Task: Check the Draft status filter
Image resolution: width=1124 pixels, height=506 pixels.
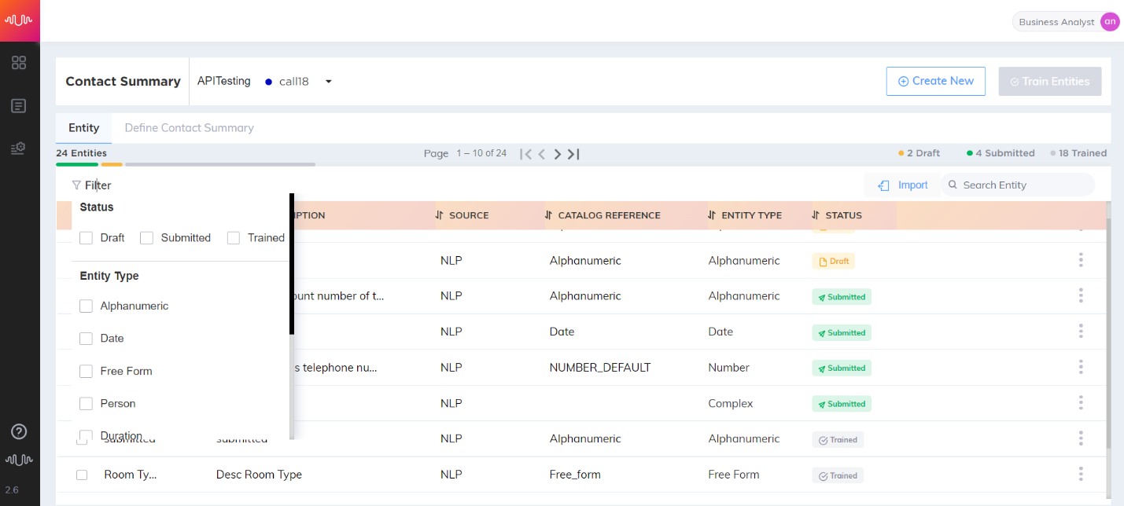Action: pos(87,238)
